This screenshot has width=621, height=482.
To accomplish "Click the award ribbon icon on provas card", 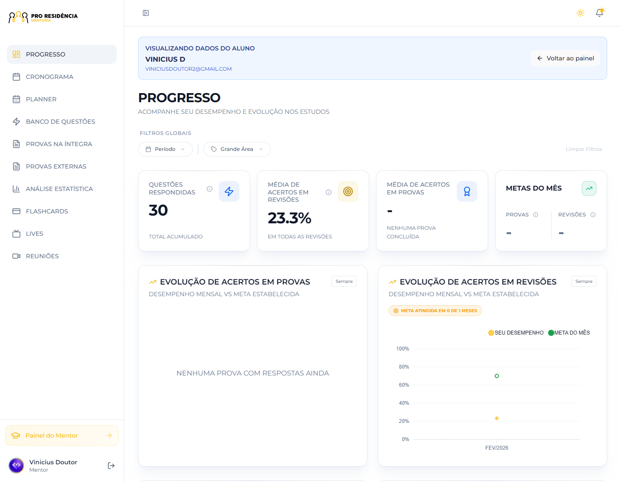I will coord(467,191).
